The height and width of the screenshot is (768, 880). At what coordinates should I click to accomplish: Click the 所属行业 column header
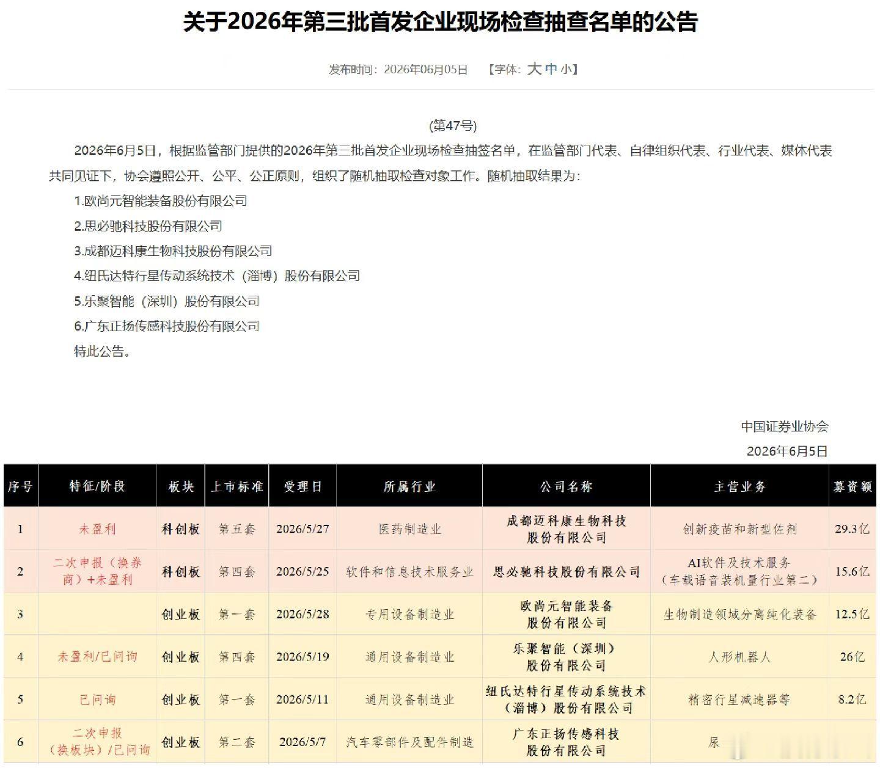coord(409,486)
